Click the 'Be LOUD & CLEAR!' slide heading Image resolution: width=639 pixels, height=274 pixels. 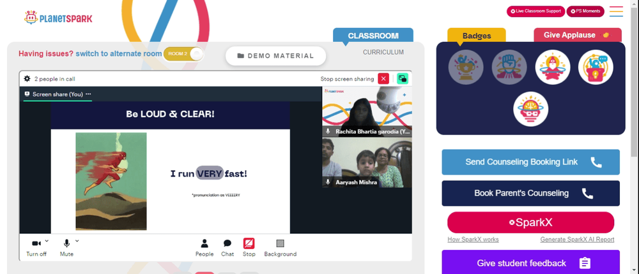171,114
